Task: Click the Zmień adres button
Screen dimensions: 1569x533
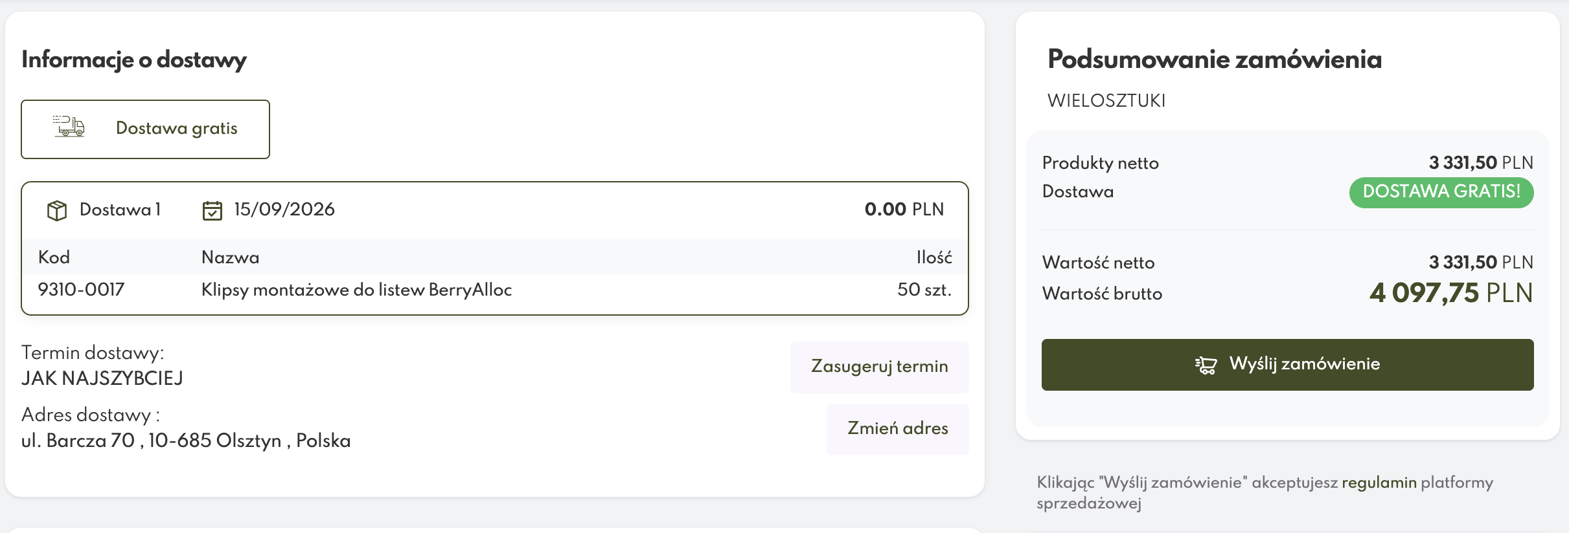Action: [x=897, y=429]
